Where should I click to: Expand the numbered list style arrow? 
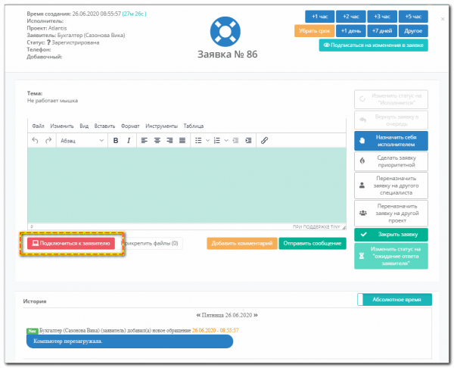225,140
